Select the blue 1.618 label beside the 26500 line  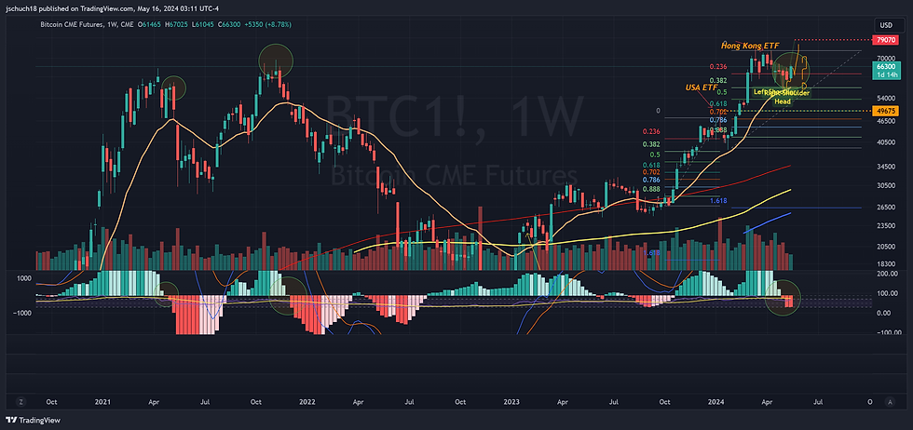[718, 201]
